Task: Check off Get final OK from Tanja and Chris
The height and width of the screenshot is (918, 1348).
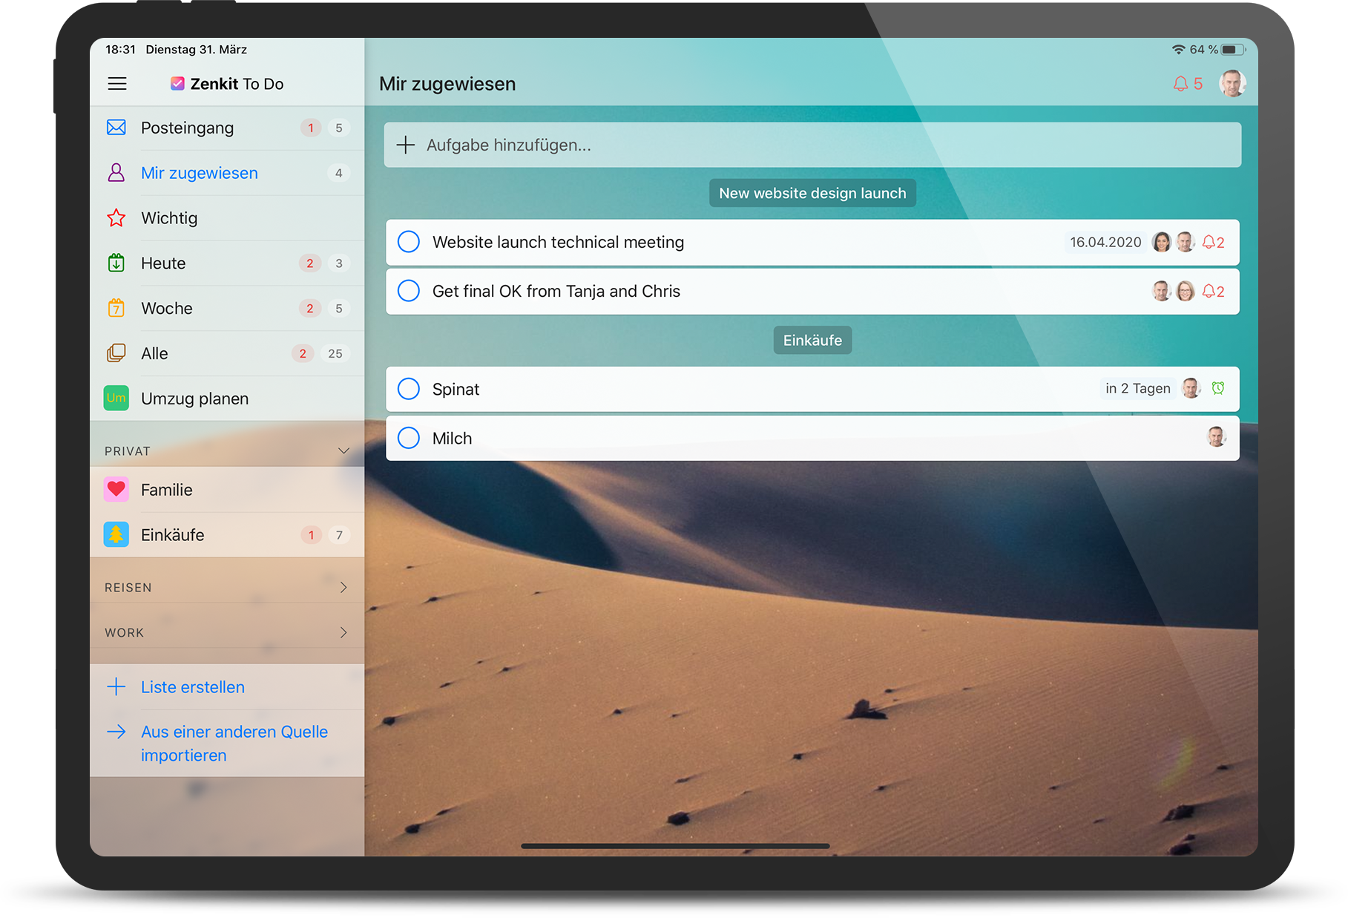Action: click(409, 291)
